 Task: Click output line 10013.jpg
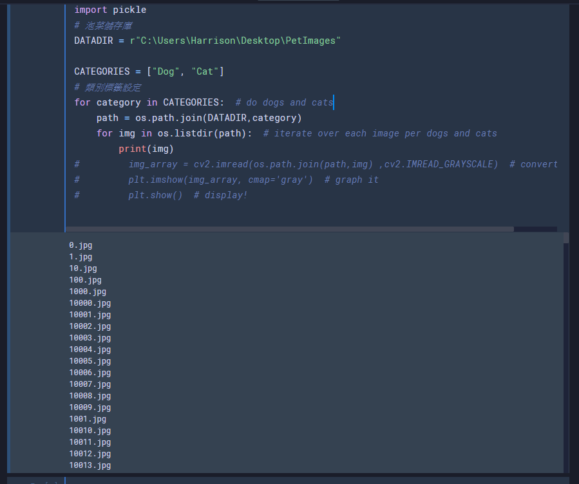click(x=90, y=465)
